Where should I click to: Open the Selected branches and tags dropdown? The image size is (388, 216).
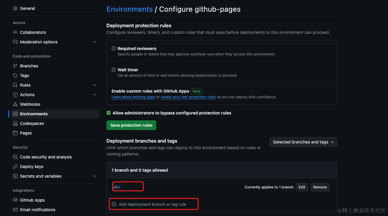pyautogui.click(x=303, y=142)
